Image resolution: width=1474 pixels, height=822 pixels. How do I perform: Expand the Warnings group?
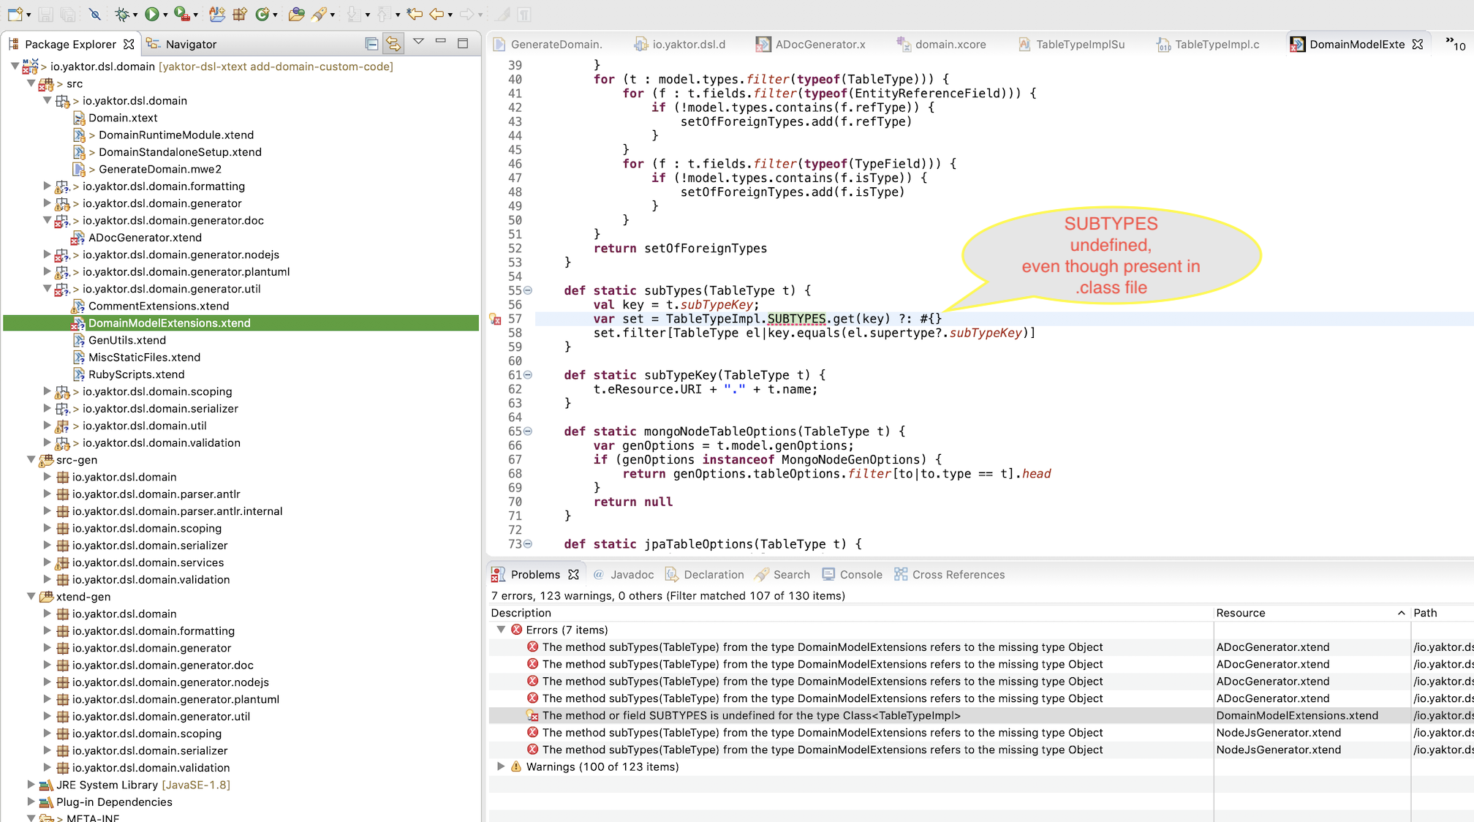click(x=501, y=766)
